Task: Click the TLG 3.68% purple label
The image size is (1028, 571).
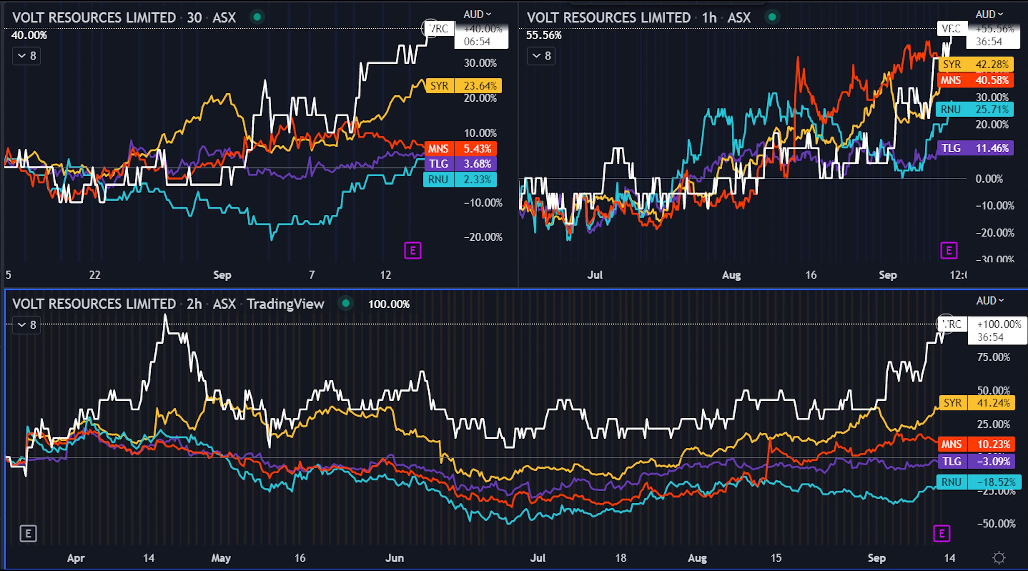Action: pos(460,164)
